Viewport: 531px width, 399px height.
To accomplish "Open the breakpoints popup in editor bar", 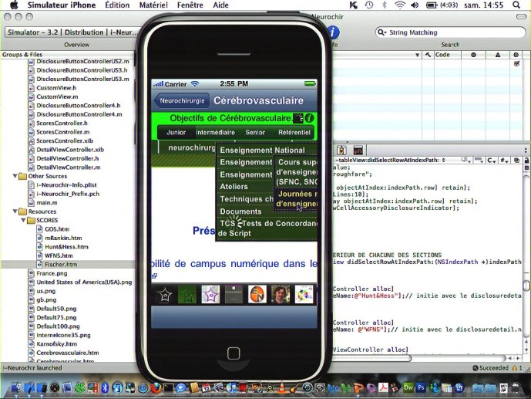I will (x=479, y=160).
